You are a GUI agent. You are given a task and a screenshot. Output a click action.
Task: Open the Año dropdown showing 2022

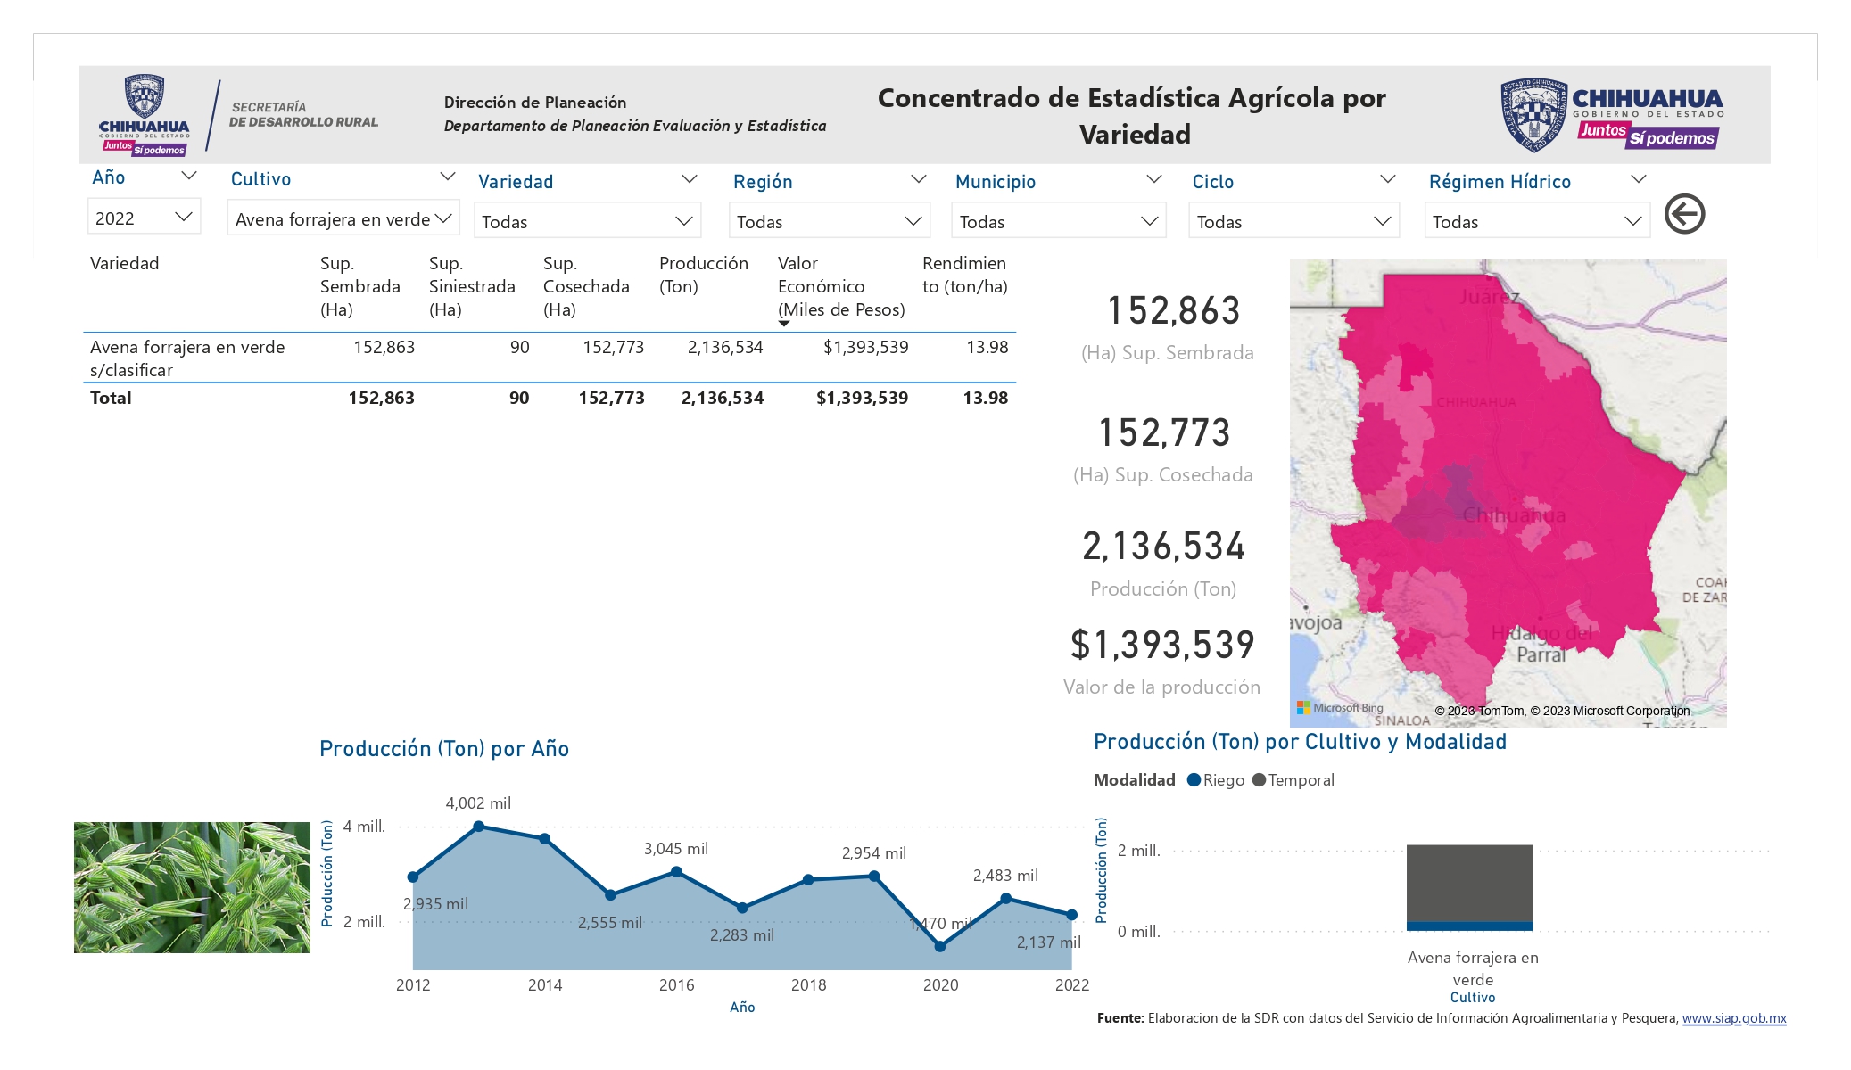pos(144,218)
